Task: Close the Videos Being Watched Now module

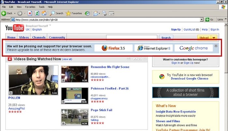Action: pos(145,59)
